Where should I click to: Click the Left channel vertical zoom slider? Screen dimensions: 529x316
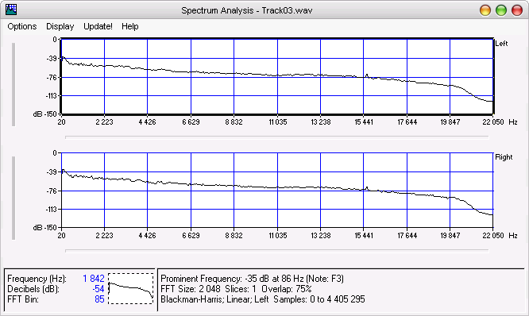click(x=14, y=84)
